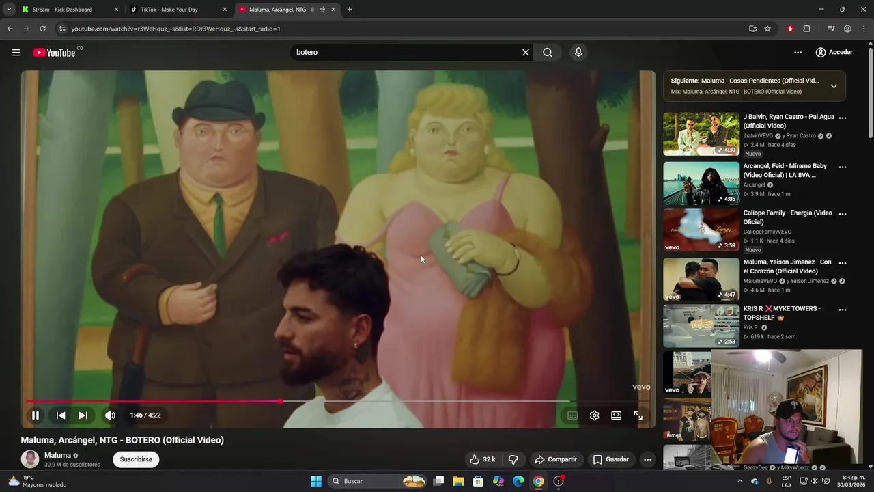Viewport: 874px width, 492px height.
Task: Open the YouTube settings three-dot menu
Action: (798, 53)
